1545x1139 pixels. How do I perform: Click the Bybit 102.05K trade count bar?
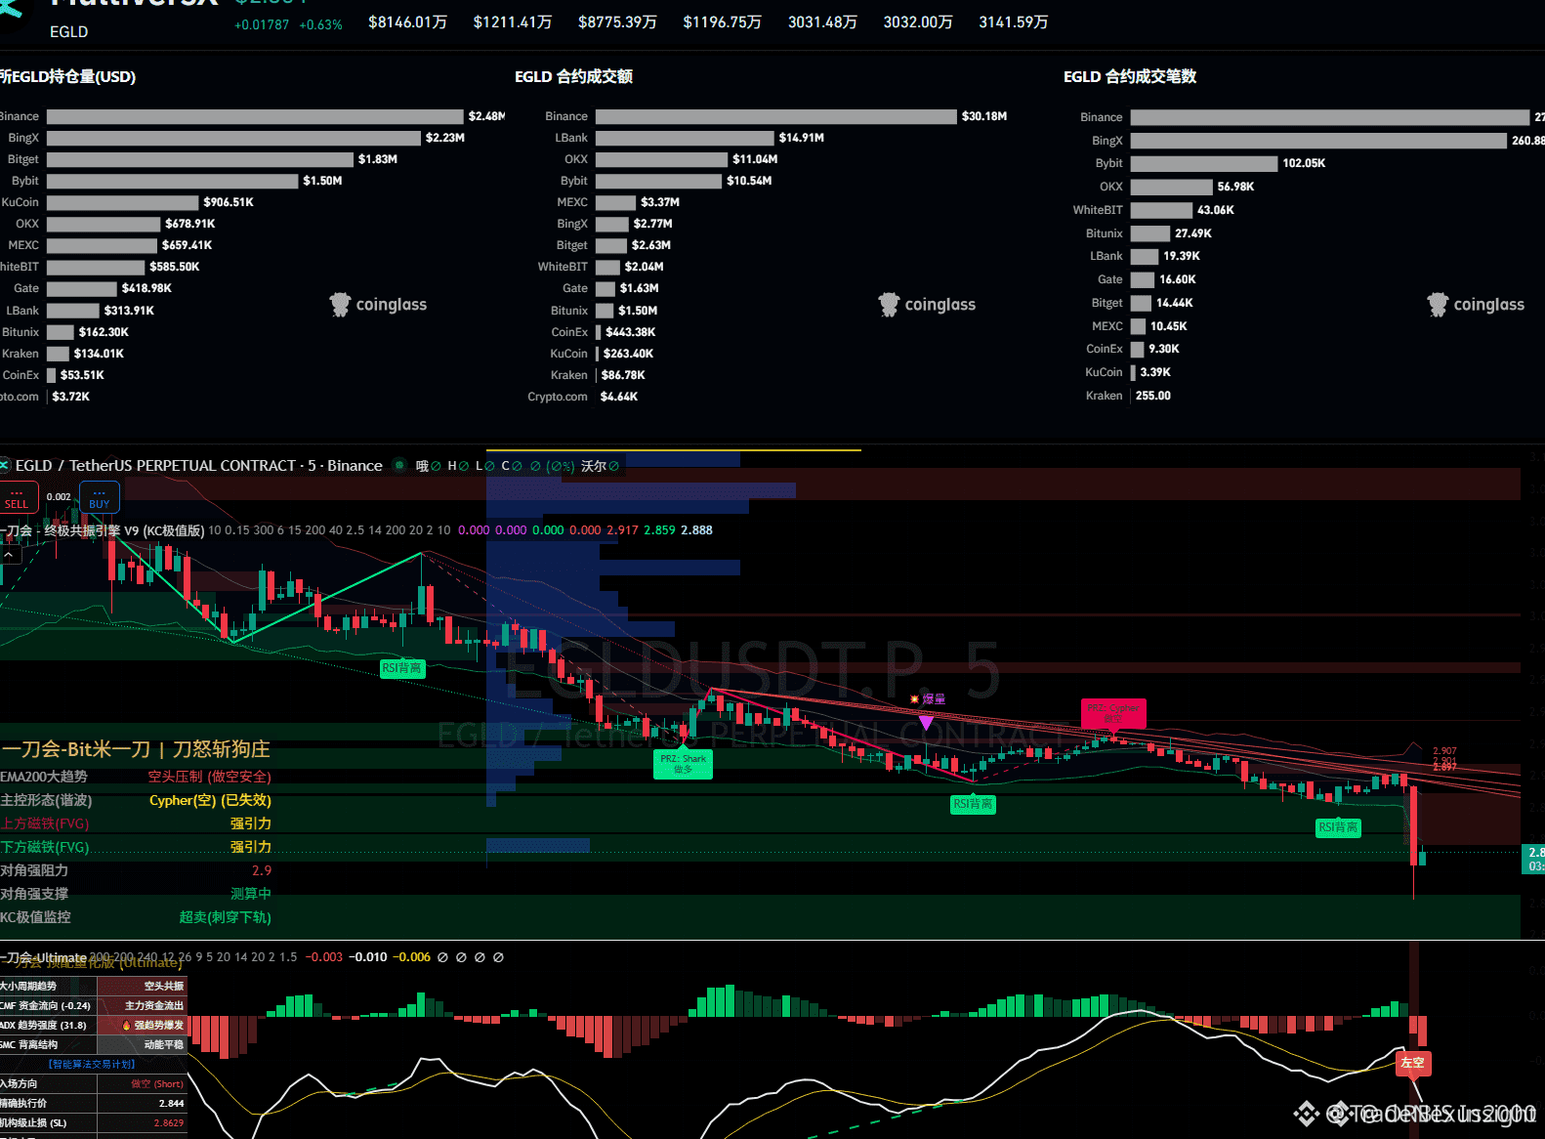tap(1204, 163)
